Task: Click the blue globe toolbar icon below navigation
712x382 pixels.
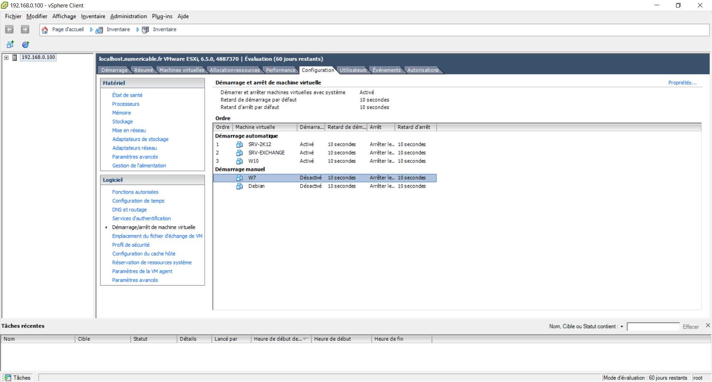Action: coord(26,45)
